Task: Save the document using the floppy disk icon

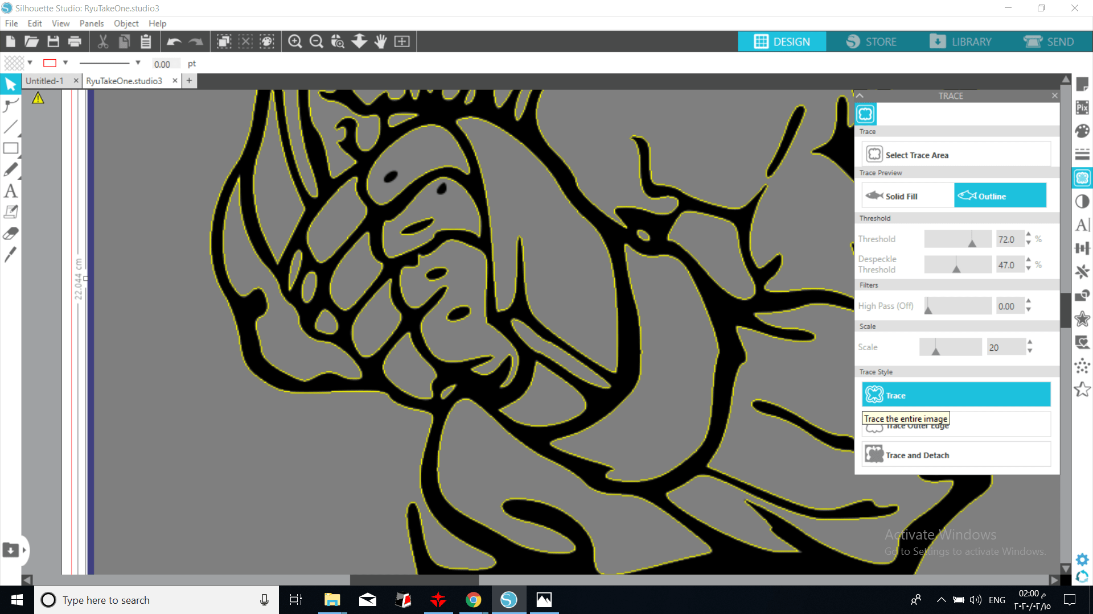Action: (53, 42)
